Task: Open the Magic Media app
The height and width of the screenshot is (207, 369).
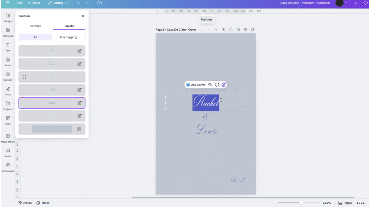Action: tap(8, 138)
